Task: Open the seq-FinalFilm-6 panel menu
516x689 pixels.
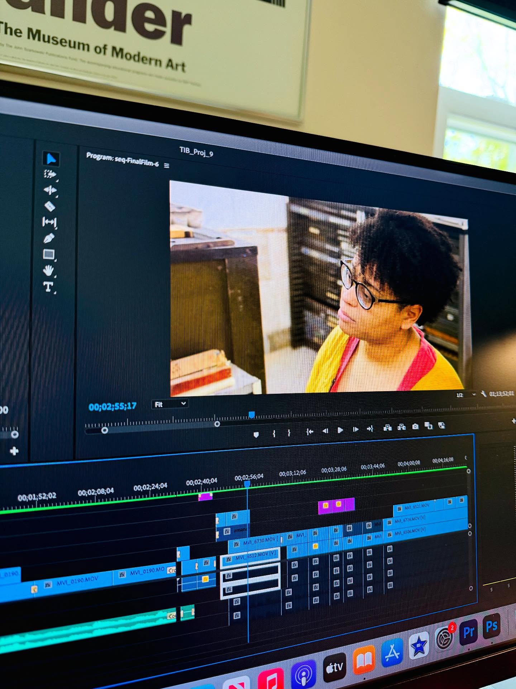Action: tap(167, 165)
